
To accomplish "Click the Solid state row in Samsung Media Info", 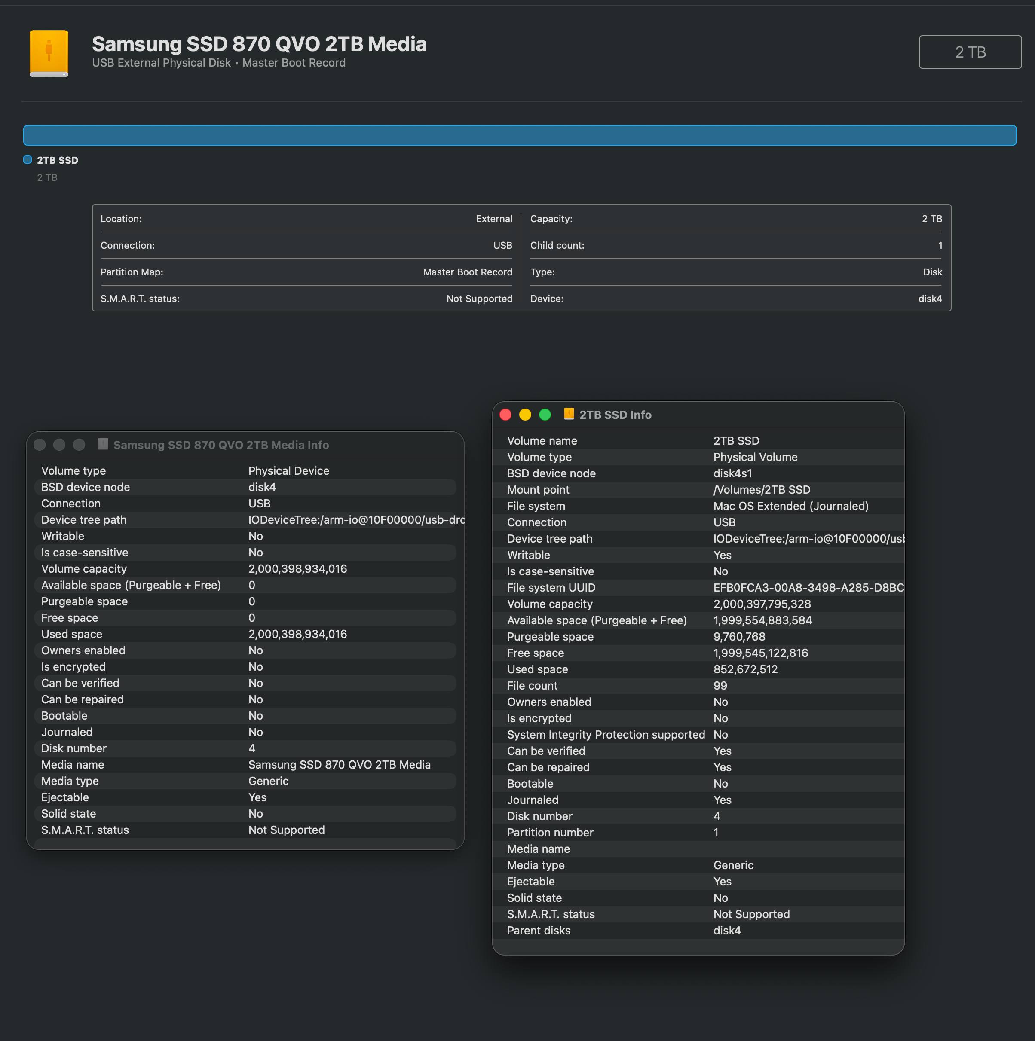I will 245,814.
